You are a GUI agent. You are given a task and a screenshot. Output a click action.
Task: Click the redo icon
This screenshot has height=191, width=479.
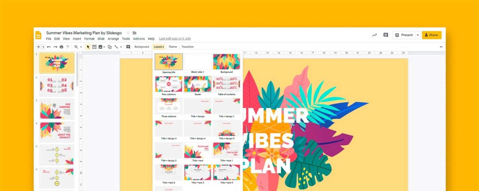coord(55,46)
